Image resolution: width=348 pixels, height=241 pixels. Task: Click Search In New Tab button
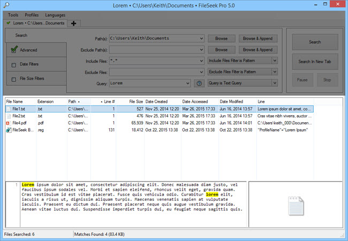[x=315, y=62]
